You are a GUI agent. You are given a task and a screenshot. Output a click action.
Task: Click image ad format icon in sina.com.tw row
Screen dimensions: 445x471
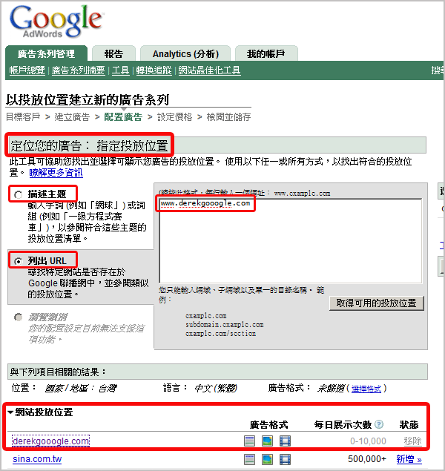pyautogui.click(x=267, y=459)
